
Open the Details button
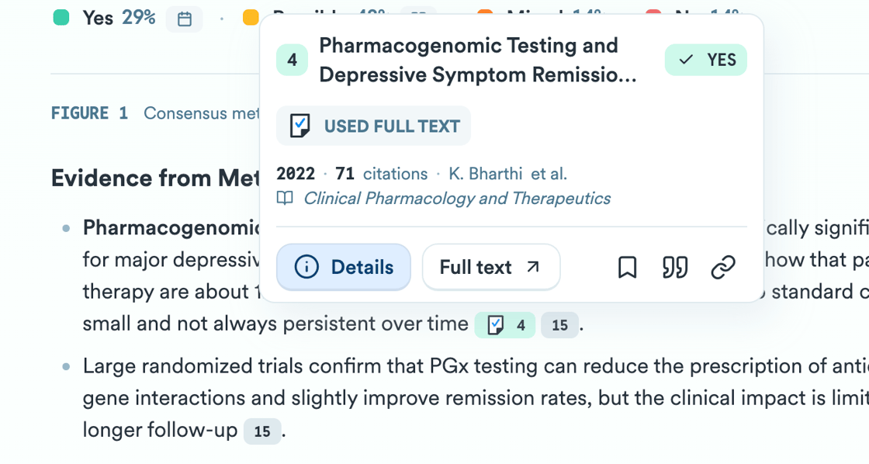[x=344, y=268]
